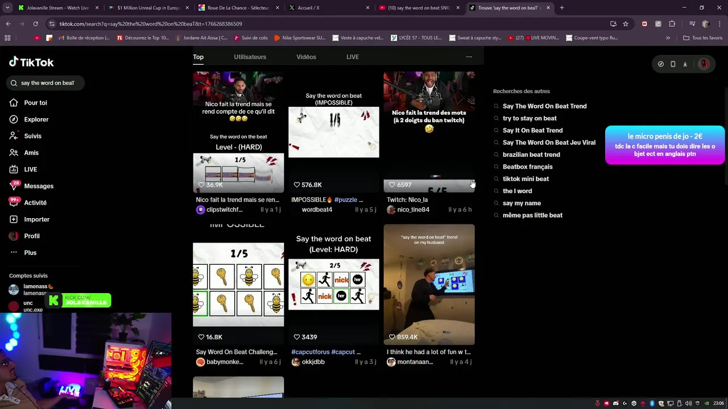Viewport: 728px width, 409px height.
Task: Click say my name suggestion
Action: point(522,203)
